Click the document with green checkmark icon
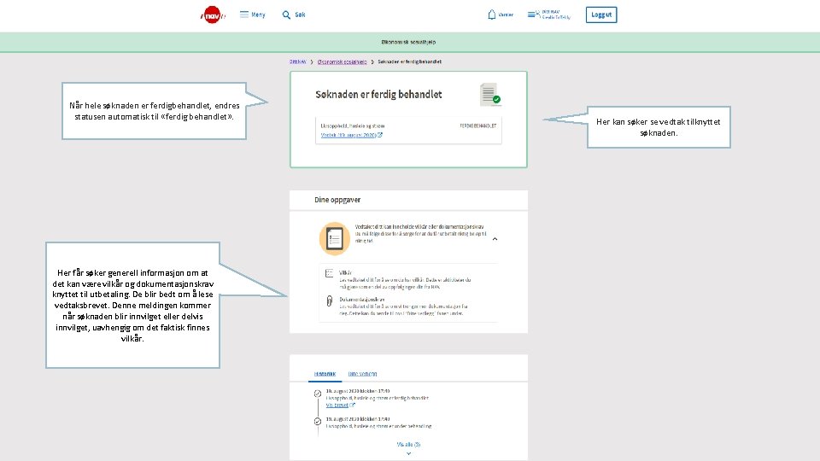Viewport: 820px width, 461px height. pos(490,95)
